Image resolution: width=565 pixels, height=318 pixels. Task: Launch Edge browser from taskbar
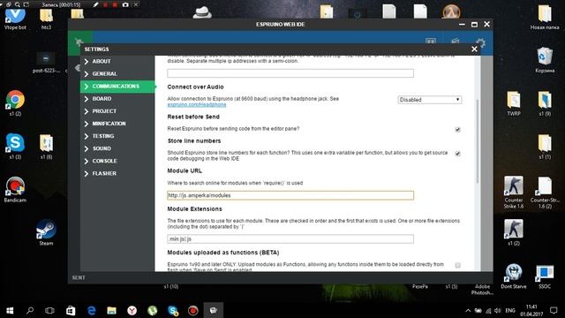pos(91,310)
